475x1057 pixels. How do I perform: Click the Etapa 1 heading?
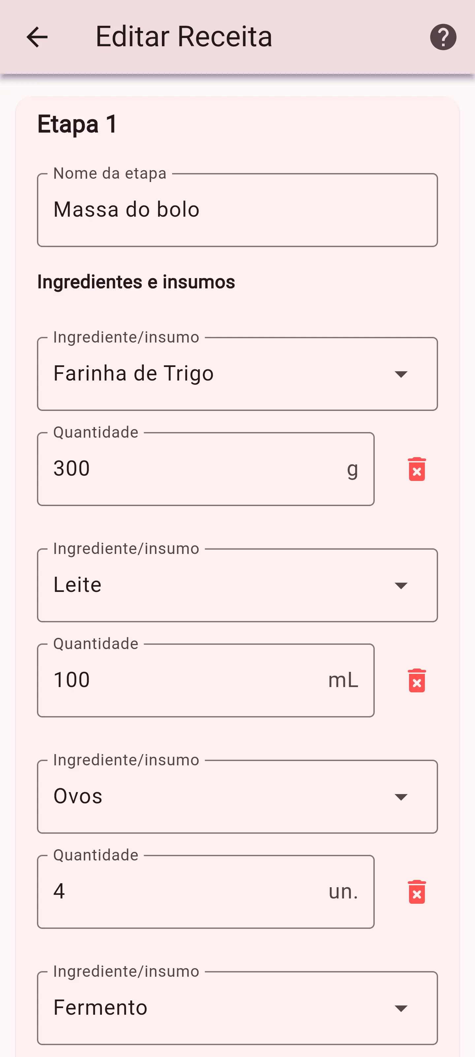click(78, 124)
